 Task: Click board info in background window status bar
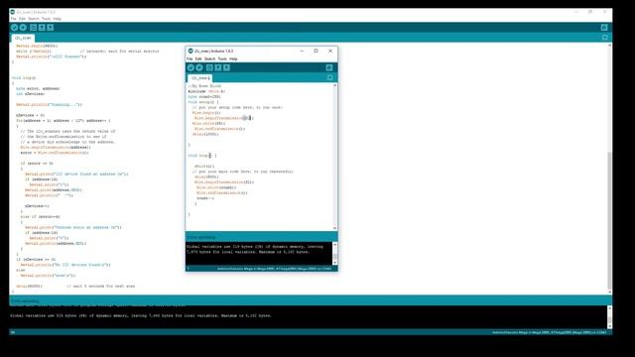coord(549,332)
